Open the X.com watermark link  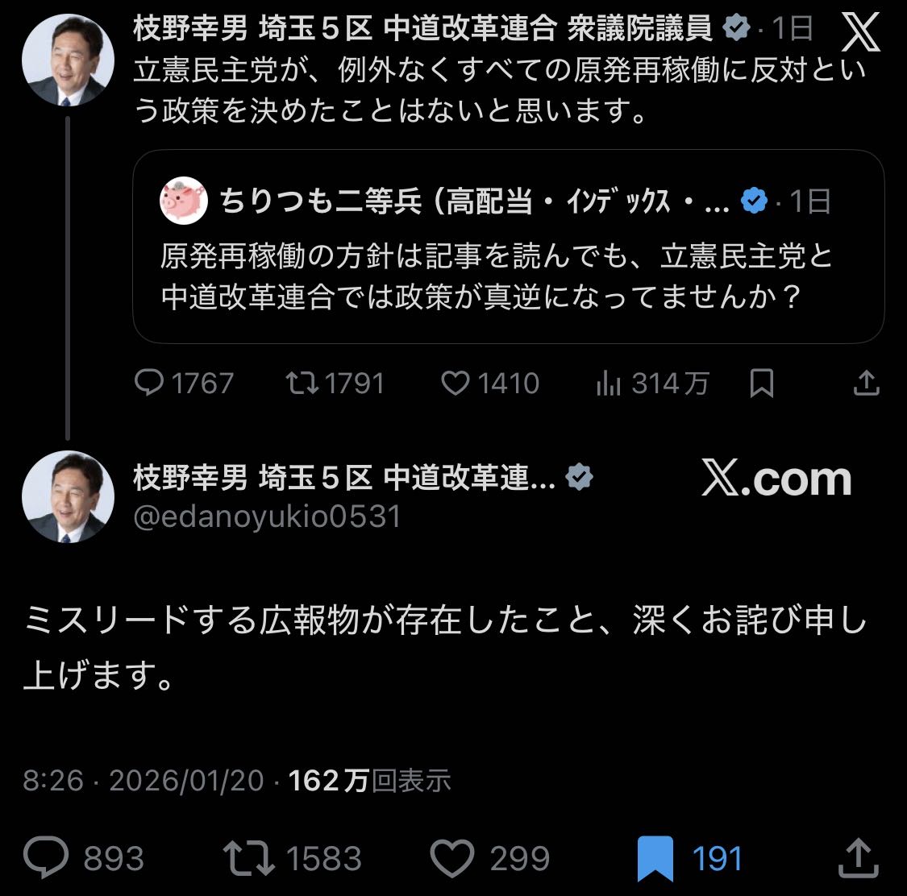click(776, 479)
